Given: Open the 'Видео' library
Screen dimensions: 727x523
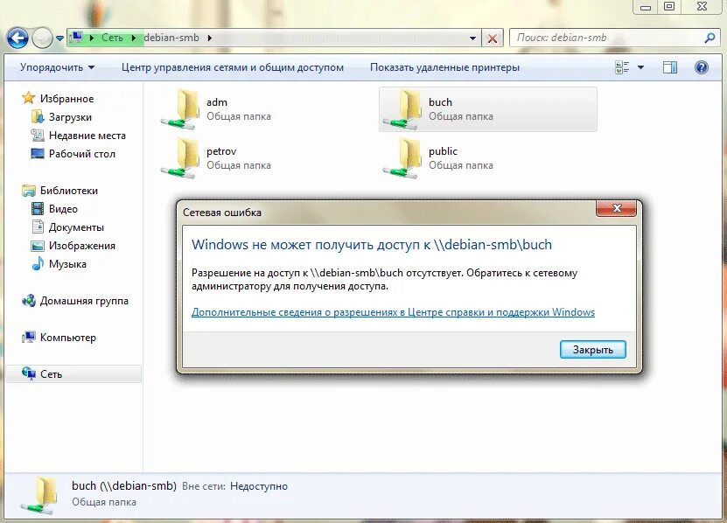Looking at the screenshot, I should coord(63,209).
